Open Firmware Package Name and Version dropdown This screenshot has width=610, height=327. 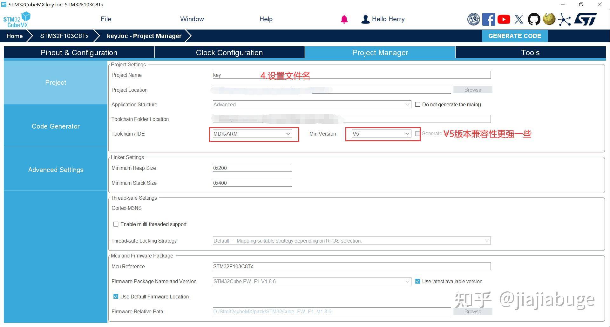click(312, 281)
